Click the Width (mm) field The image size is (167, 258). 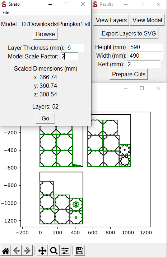(146, 56)
